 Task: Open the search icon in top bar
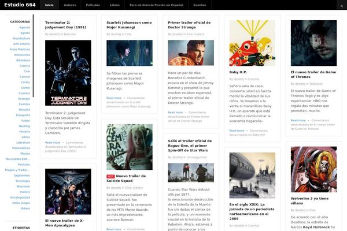342,5
